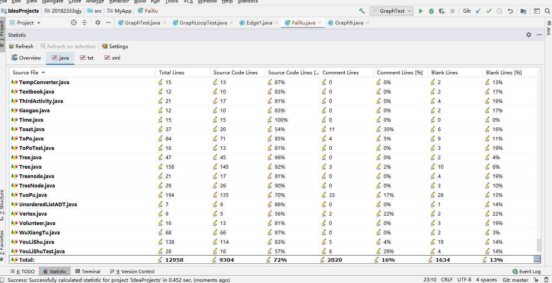Viewport: 552px width, 283px height.
Task: Click the Refresh button
Action: pyautogui.click(x=21, y=46)
